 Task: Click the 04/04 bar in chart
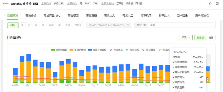coord(55,77)
